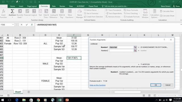Switch to the Data tab
The width and height of the screenshot is (182, 102).
[54, 6]
